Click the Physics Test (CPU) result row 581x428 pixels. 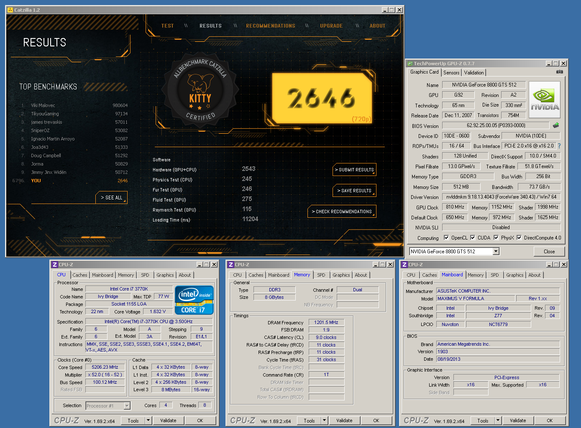[202, 179]
